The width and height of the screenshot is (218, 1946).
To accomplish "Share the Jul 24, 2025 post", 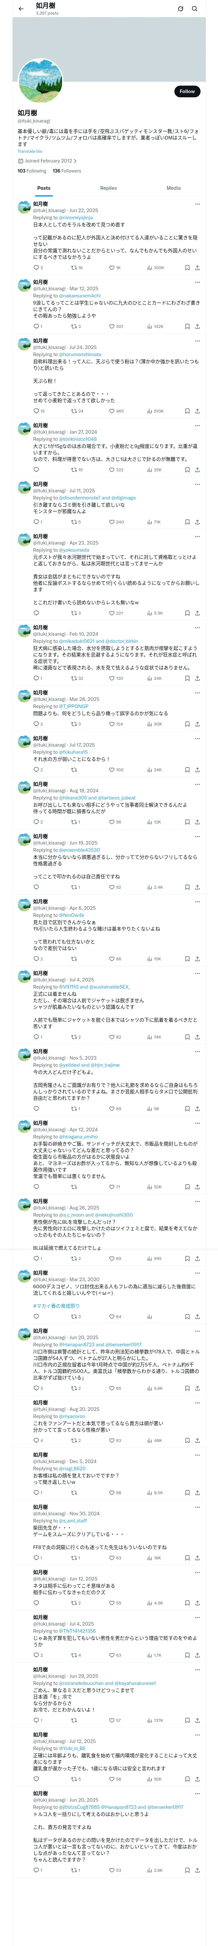I will [x=197, y=412].
